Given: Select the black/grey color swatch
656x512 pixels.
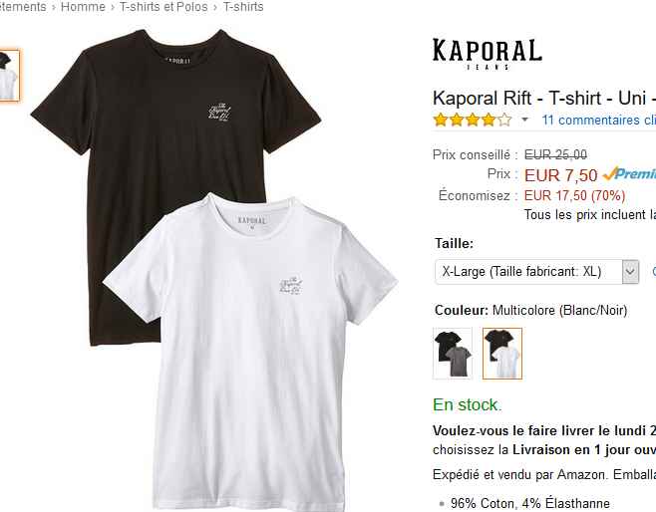Looking at the screenshot, I should (x=453, y=354).
